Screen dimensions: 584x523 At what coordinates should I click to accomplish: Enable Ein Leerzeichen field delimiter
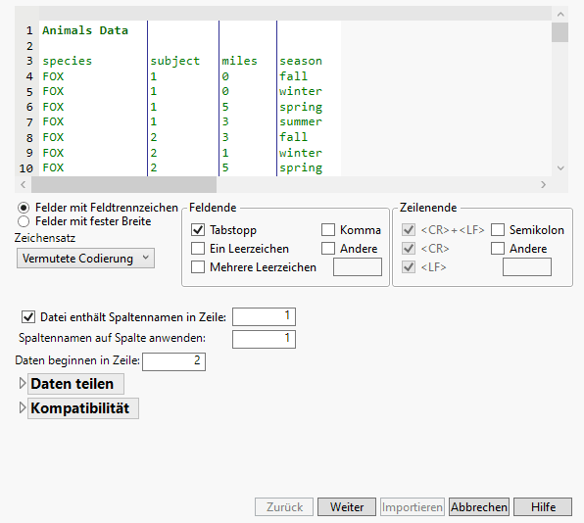click(x=198, y=249)
